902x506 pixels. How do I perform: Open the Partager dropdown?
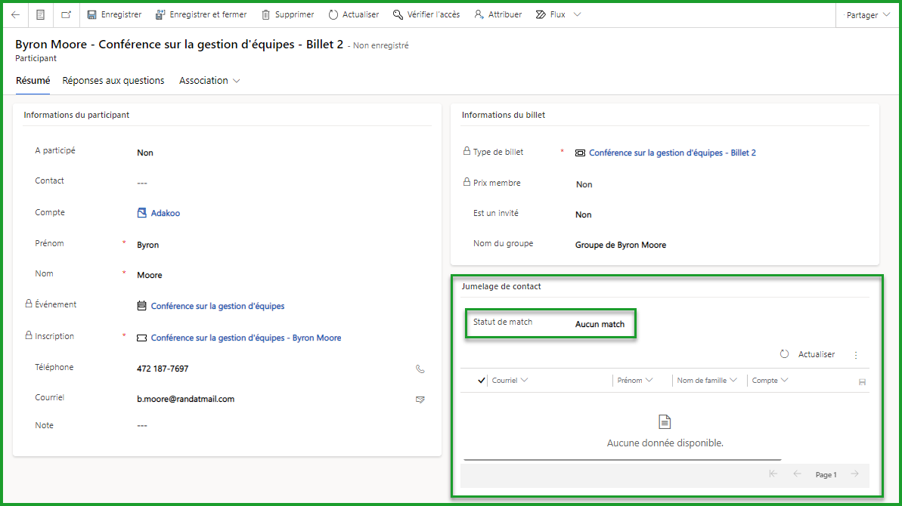pyautogui.click(x=868, y=14)
